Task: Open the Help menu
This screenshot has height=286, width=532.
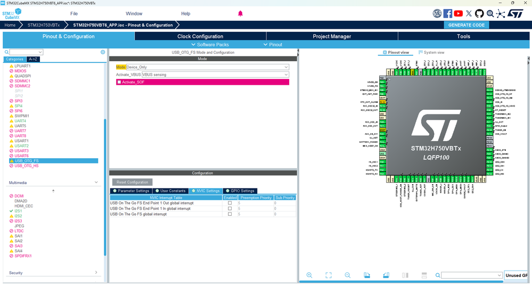Action: (186, 13)
